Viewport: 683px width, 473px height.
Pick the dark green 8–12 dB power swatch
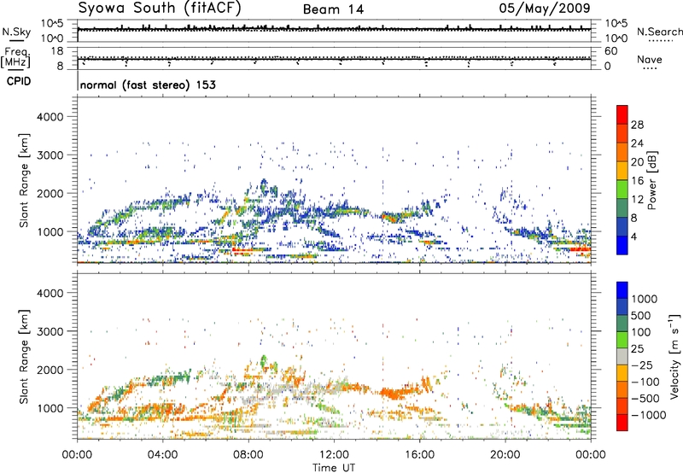pyautogui.click(x=622, y=207)
